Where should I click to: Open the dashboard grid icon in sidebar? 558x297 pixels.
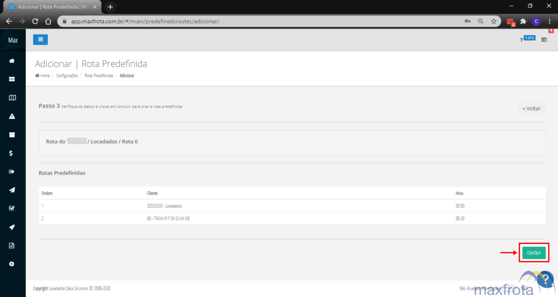pos(12,79)
